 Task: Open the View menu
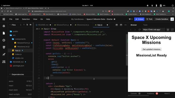point(35,19)
